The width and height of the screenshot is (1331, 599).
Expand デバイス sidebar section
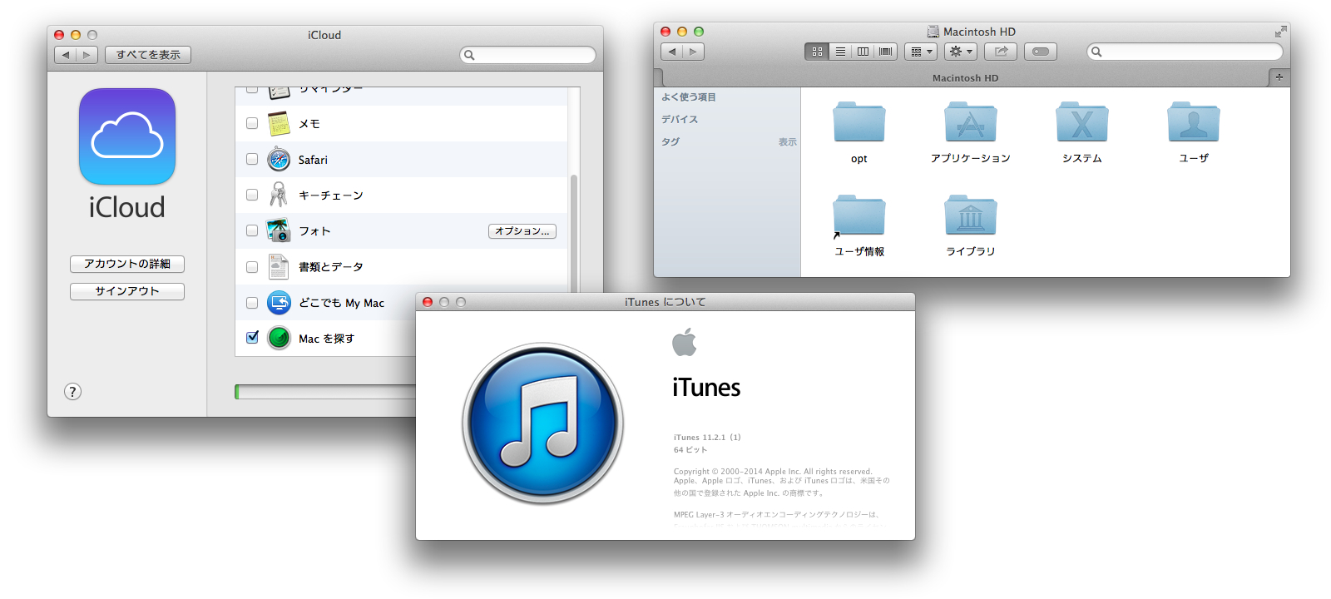click(680, 120)
